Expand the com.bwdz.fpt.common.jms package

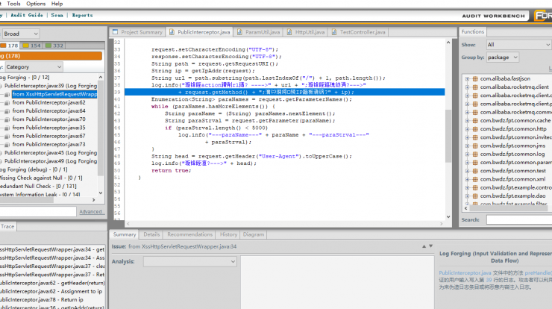tap(467, 146)
